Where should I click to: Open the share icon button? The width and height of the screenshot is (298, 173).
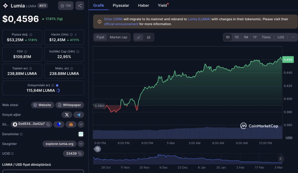tap(80, 6)
